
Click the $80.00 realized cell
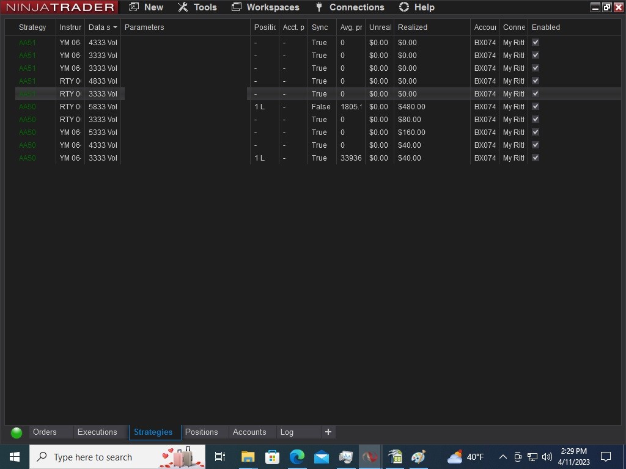(x=410, y=120)
